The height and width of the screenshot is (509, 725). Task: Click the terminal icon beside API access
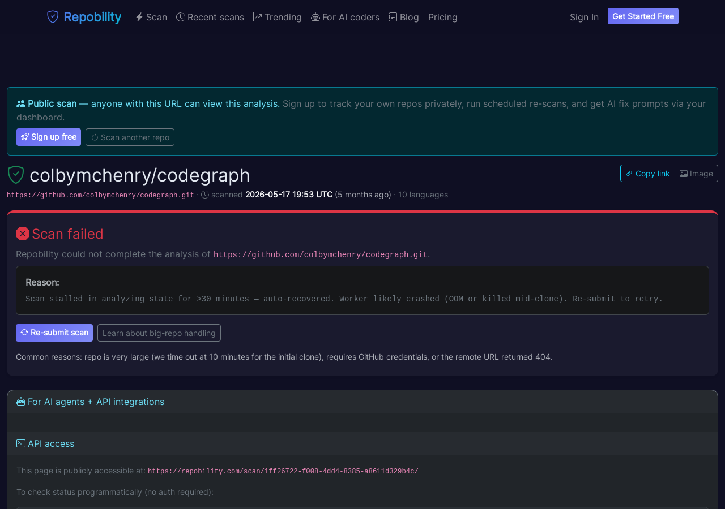pyautogui.click(x=21, y=443)
